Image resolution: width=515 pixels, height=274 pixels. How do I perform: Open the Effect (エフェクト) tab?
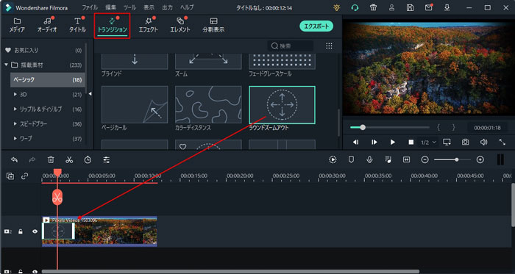(148, 25)
